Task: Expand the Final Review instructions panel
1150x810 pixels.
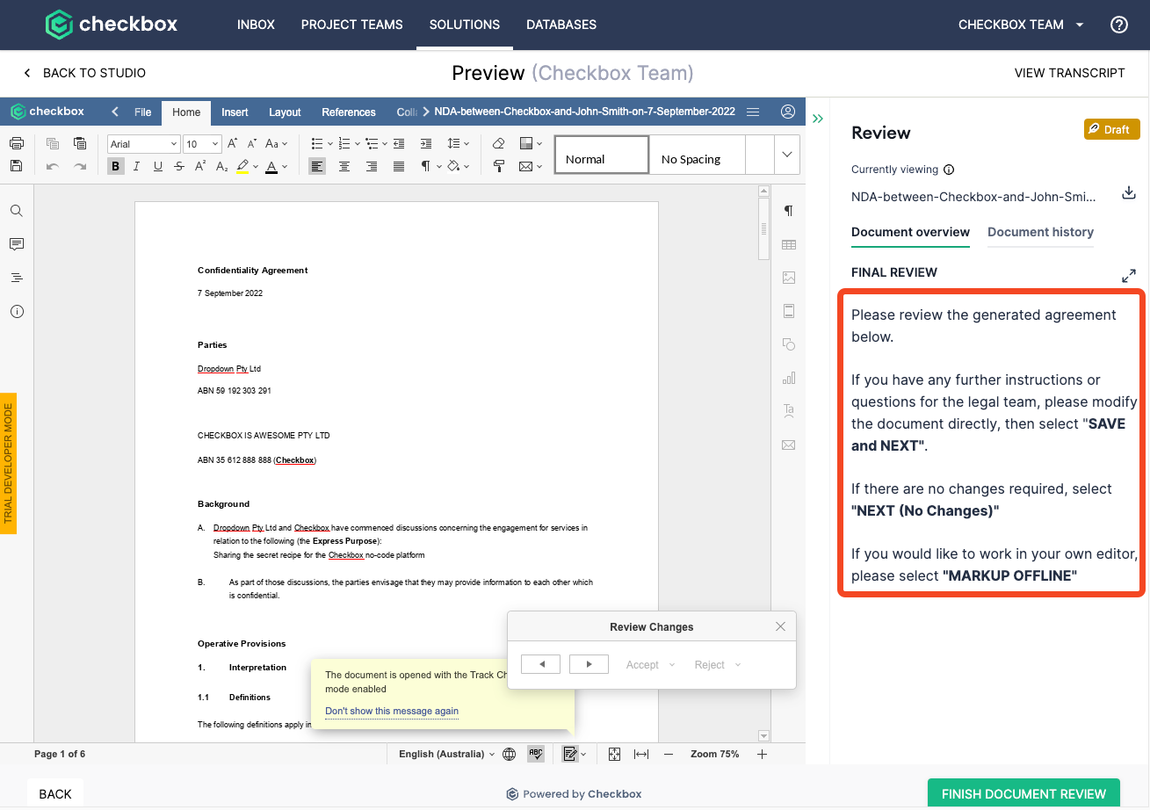Action: (x=1129, y=276)
